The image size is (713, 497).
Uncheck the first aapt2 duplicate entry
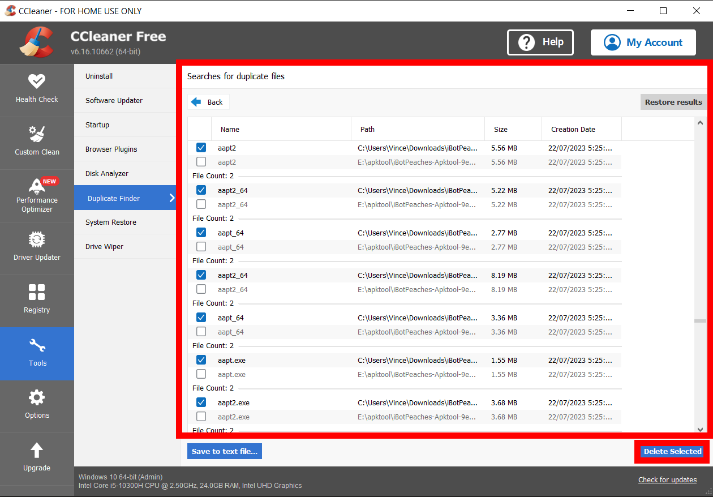201,147
